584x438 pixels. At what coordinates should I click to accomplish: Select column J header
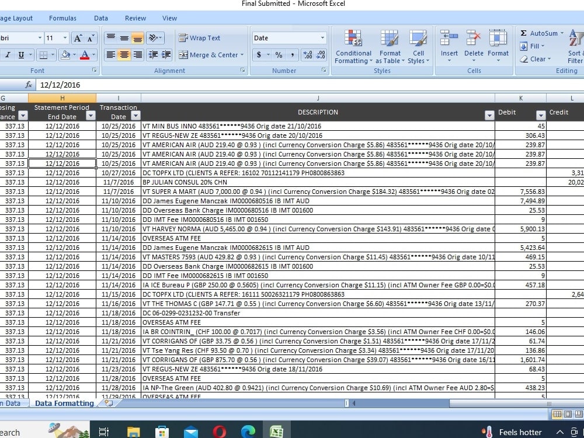point(318,98)
